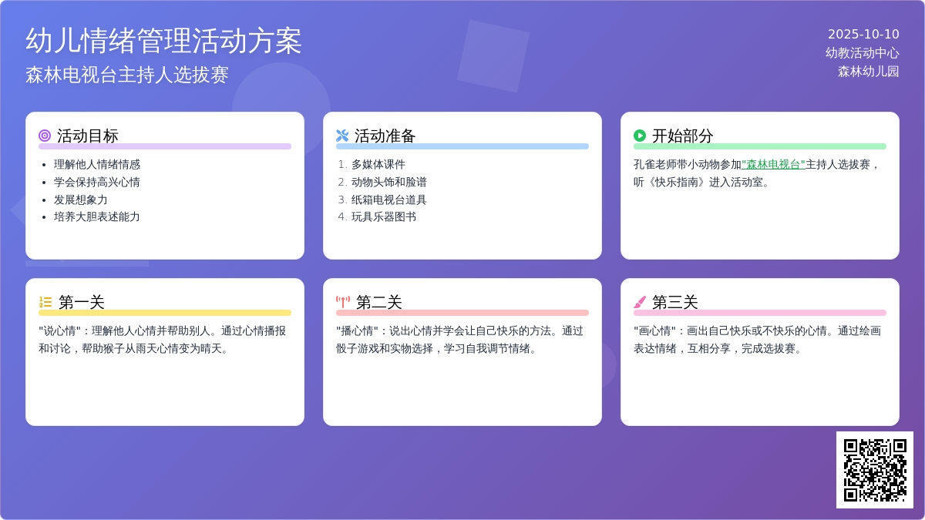The width and height of the screenshot is (925, 520).
Task: Select the bullet item 理解他人情绪情感
Action: (x=97, y=164)
